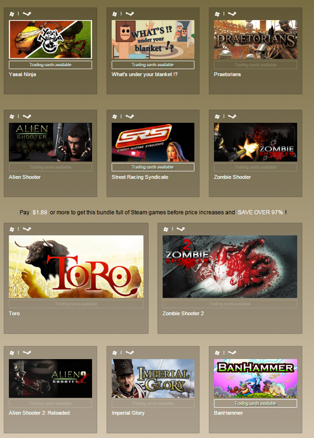Click the $1.89 price text
The width and height of the screenshot is (314, 438).
pyautogui.click(x=40, y=212)
